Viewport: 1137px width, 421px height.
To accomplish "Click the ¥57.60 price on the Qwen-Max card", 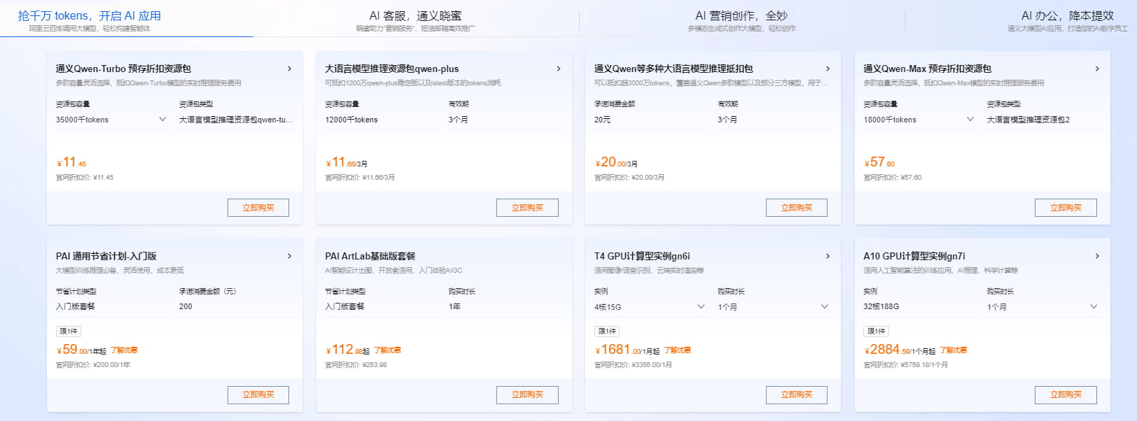I will 879,162.
